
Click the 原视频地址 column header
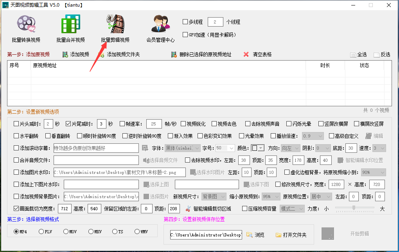click(45, 65)
